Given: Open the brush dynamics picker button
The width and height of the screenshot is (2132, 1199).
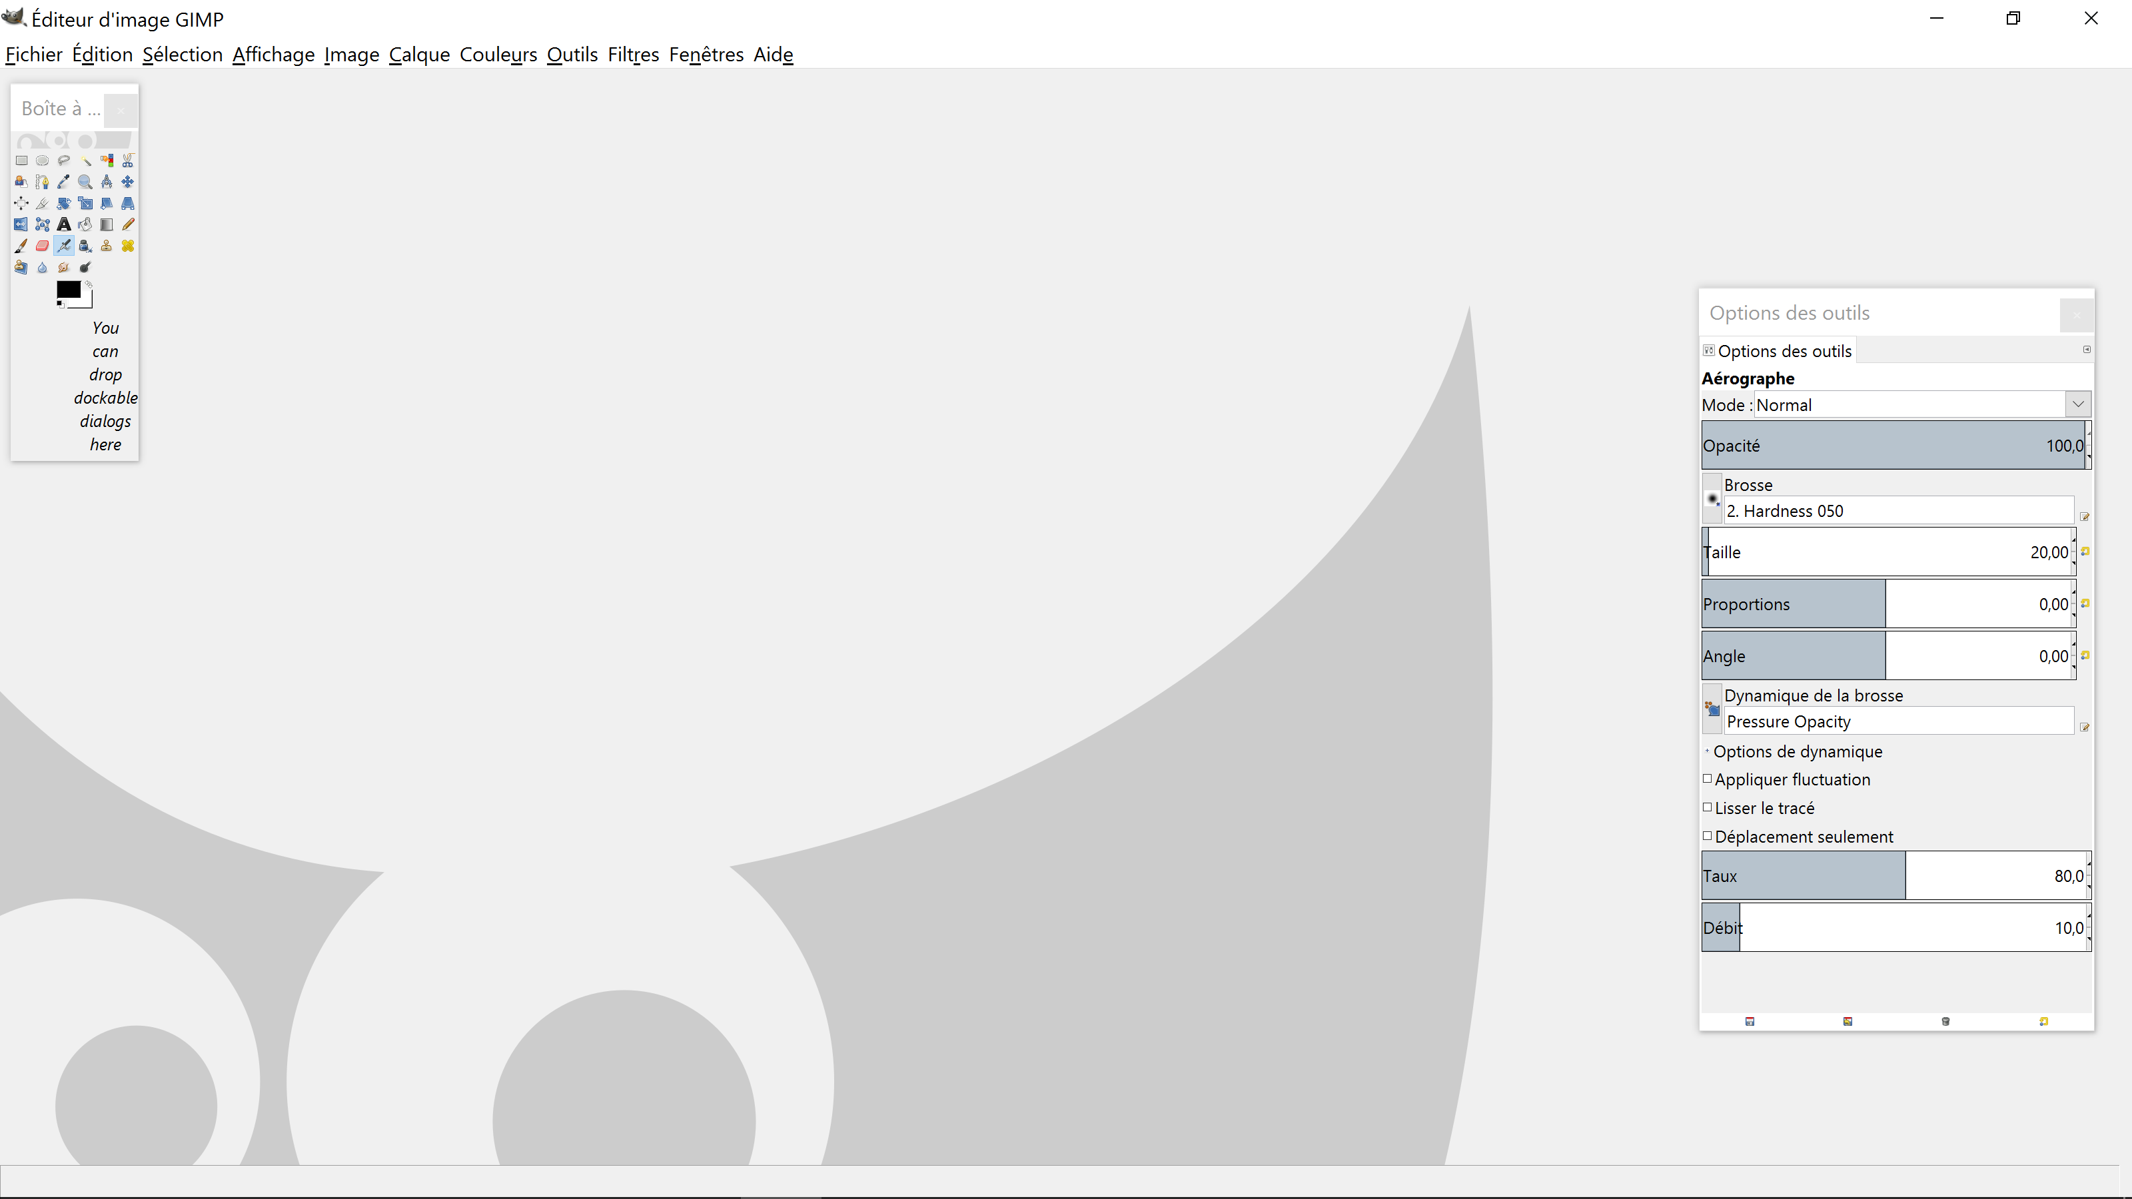Looking at the screenshot, I should pos(1712,709).
